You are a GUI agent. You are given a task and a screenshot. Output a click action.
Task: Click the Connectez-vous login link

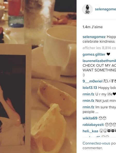coord(96,143)
